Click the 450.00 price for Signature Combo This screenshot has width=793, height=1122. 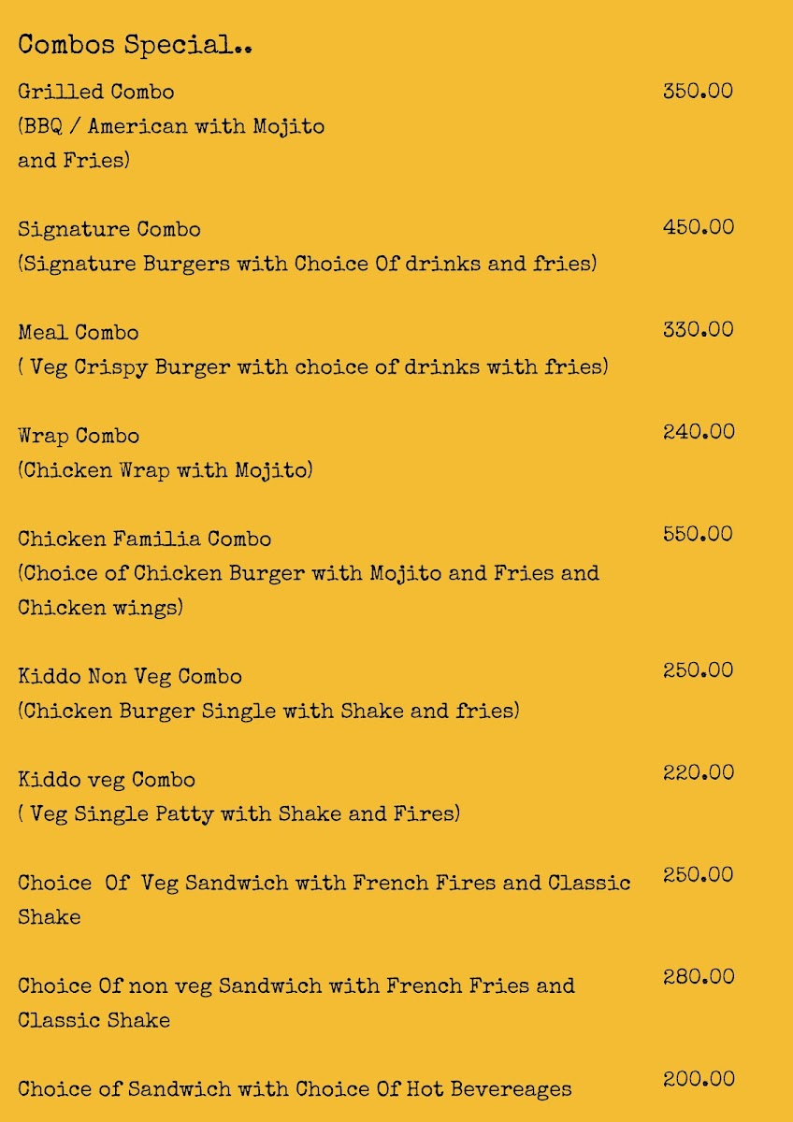[698, 227]
